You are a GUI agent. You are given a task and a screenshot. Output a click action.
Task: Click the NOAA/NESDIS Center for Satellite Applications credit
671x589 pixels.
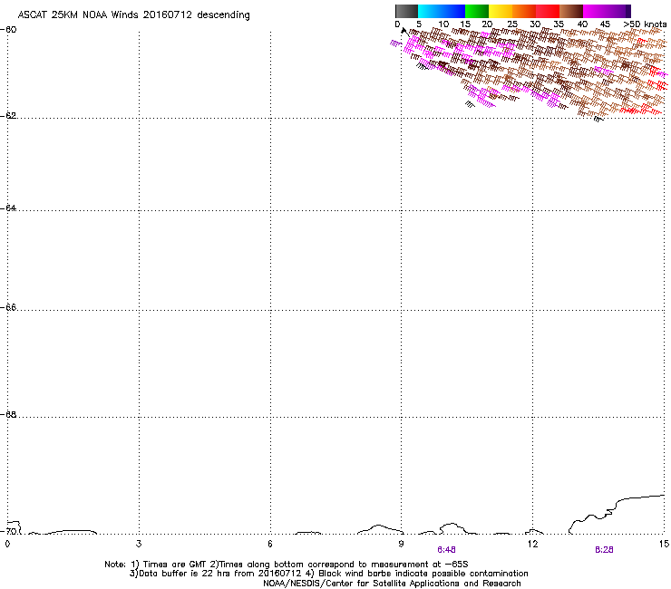pyautogui.click(x=392, y=584)
